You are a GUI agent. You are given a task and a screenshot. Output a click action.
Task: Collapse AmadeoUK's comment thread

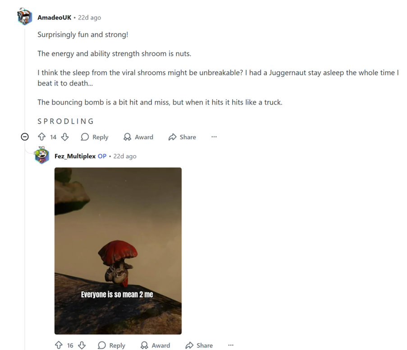coord(25,137)
